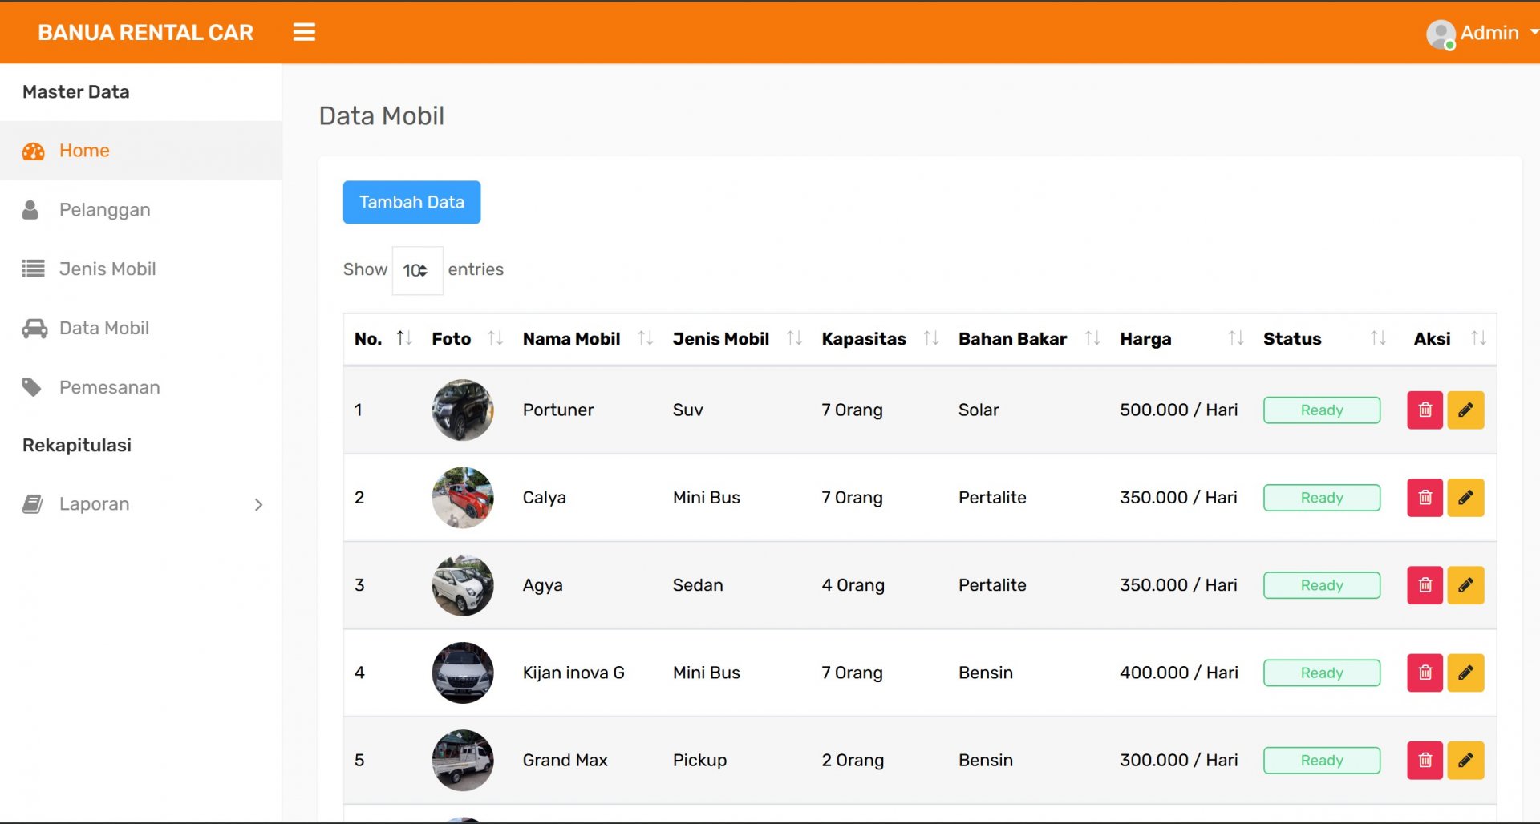Delete the Grand Max row
The image size is (1540, 824).
(x=1424, y=760)
